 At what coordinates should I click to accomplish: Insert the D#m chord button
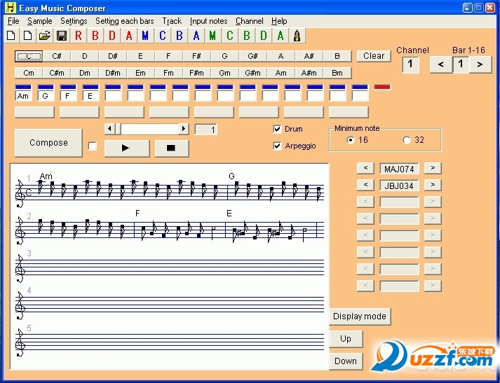pos(113,73)
